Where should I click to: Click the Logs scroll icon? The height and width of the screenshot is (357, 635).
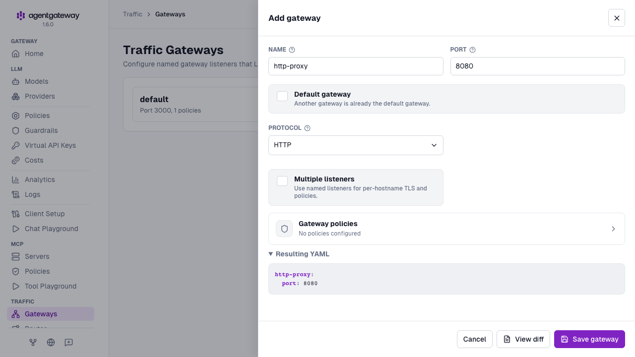pos(16,194)
